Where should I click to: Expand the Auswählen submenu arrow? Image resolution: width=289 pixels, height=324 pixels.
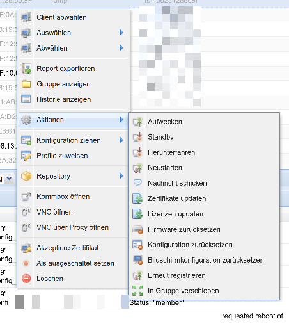[121, 33]
